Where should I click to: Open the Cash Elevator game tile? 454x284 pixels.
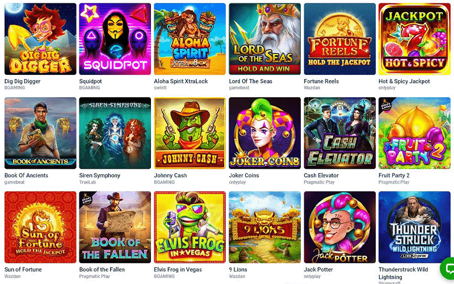tap(339, 133)
